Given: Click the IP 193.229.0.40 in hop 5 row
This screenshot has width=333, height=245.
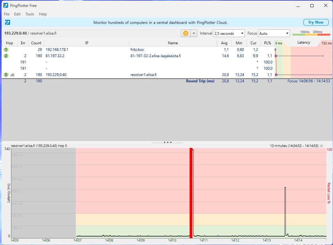Looking at the screenshot, I should 56,75.
